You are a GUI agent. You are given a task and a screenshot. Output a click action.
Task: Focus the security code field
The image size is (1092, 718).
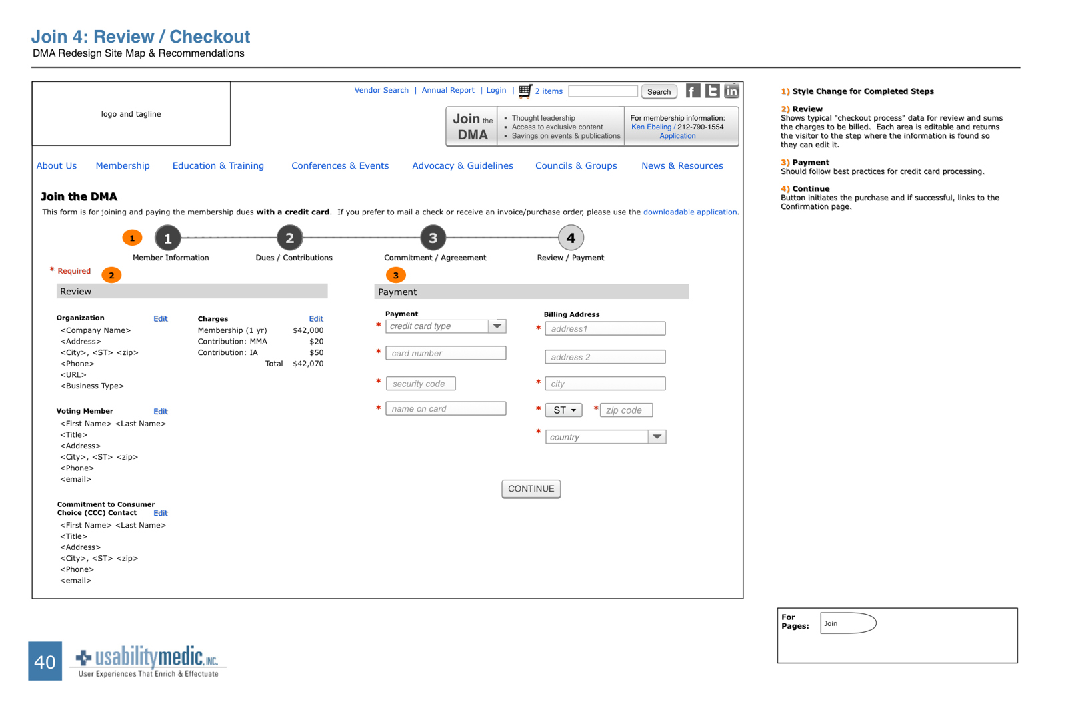421,384
